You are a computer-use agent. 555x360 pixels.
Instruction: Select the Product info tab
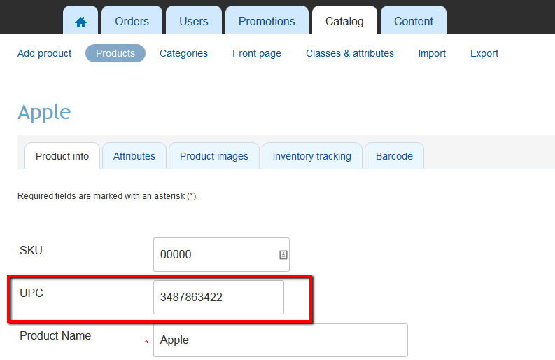(x=62, y=156)
